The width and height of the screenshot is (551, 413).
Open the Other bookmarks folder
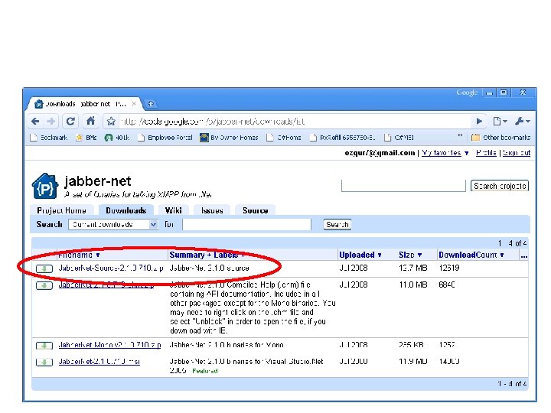point(500,138)
